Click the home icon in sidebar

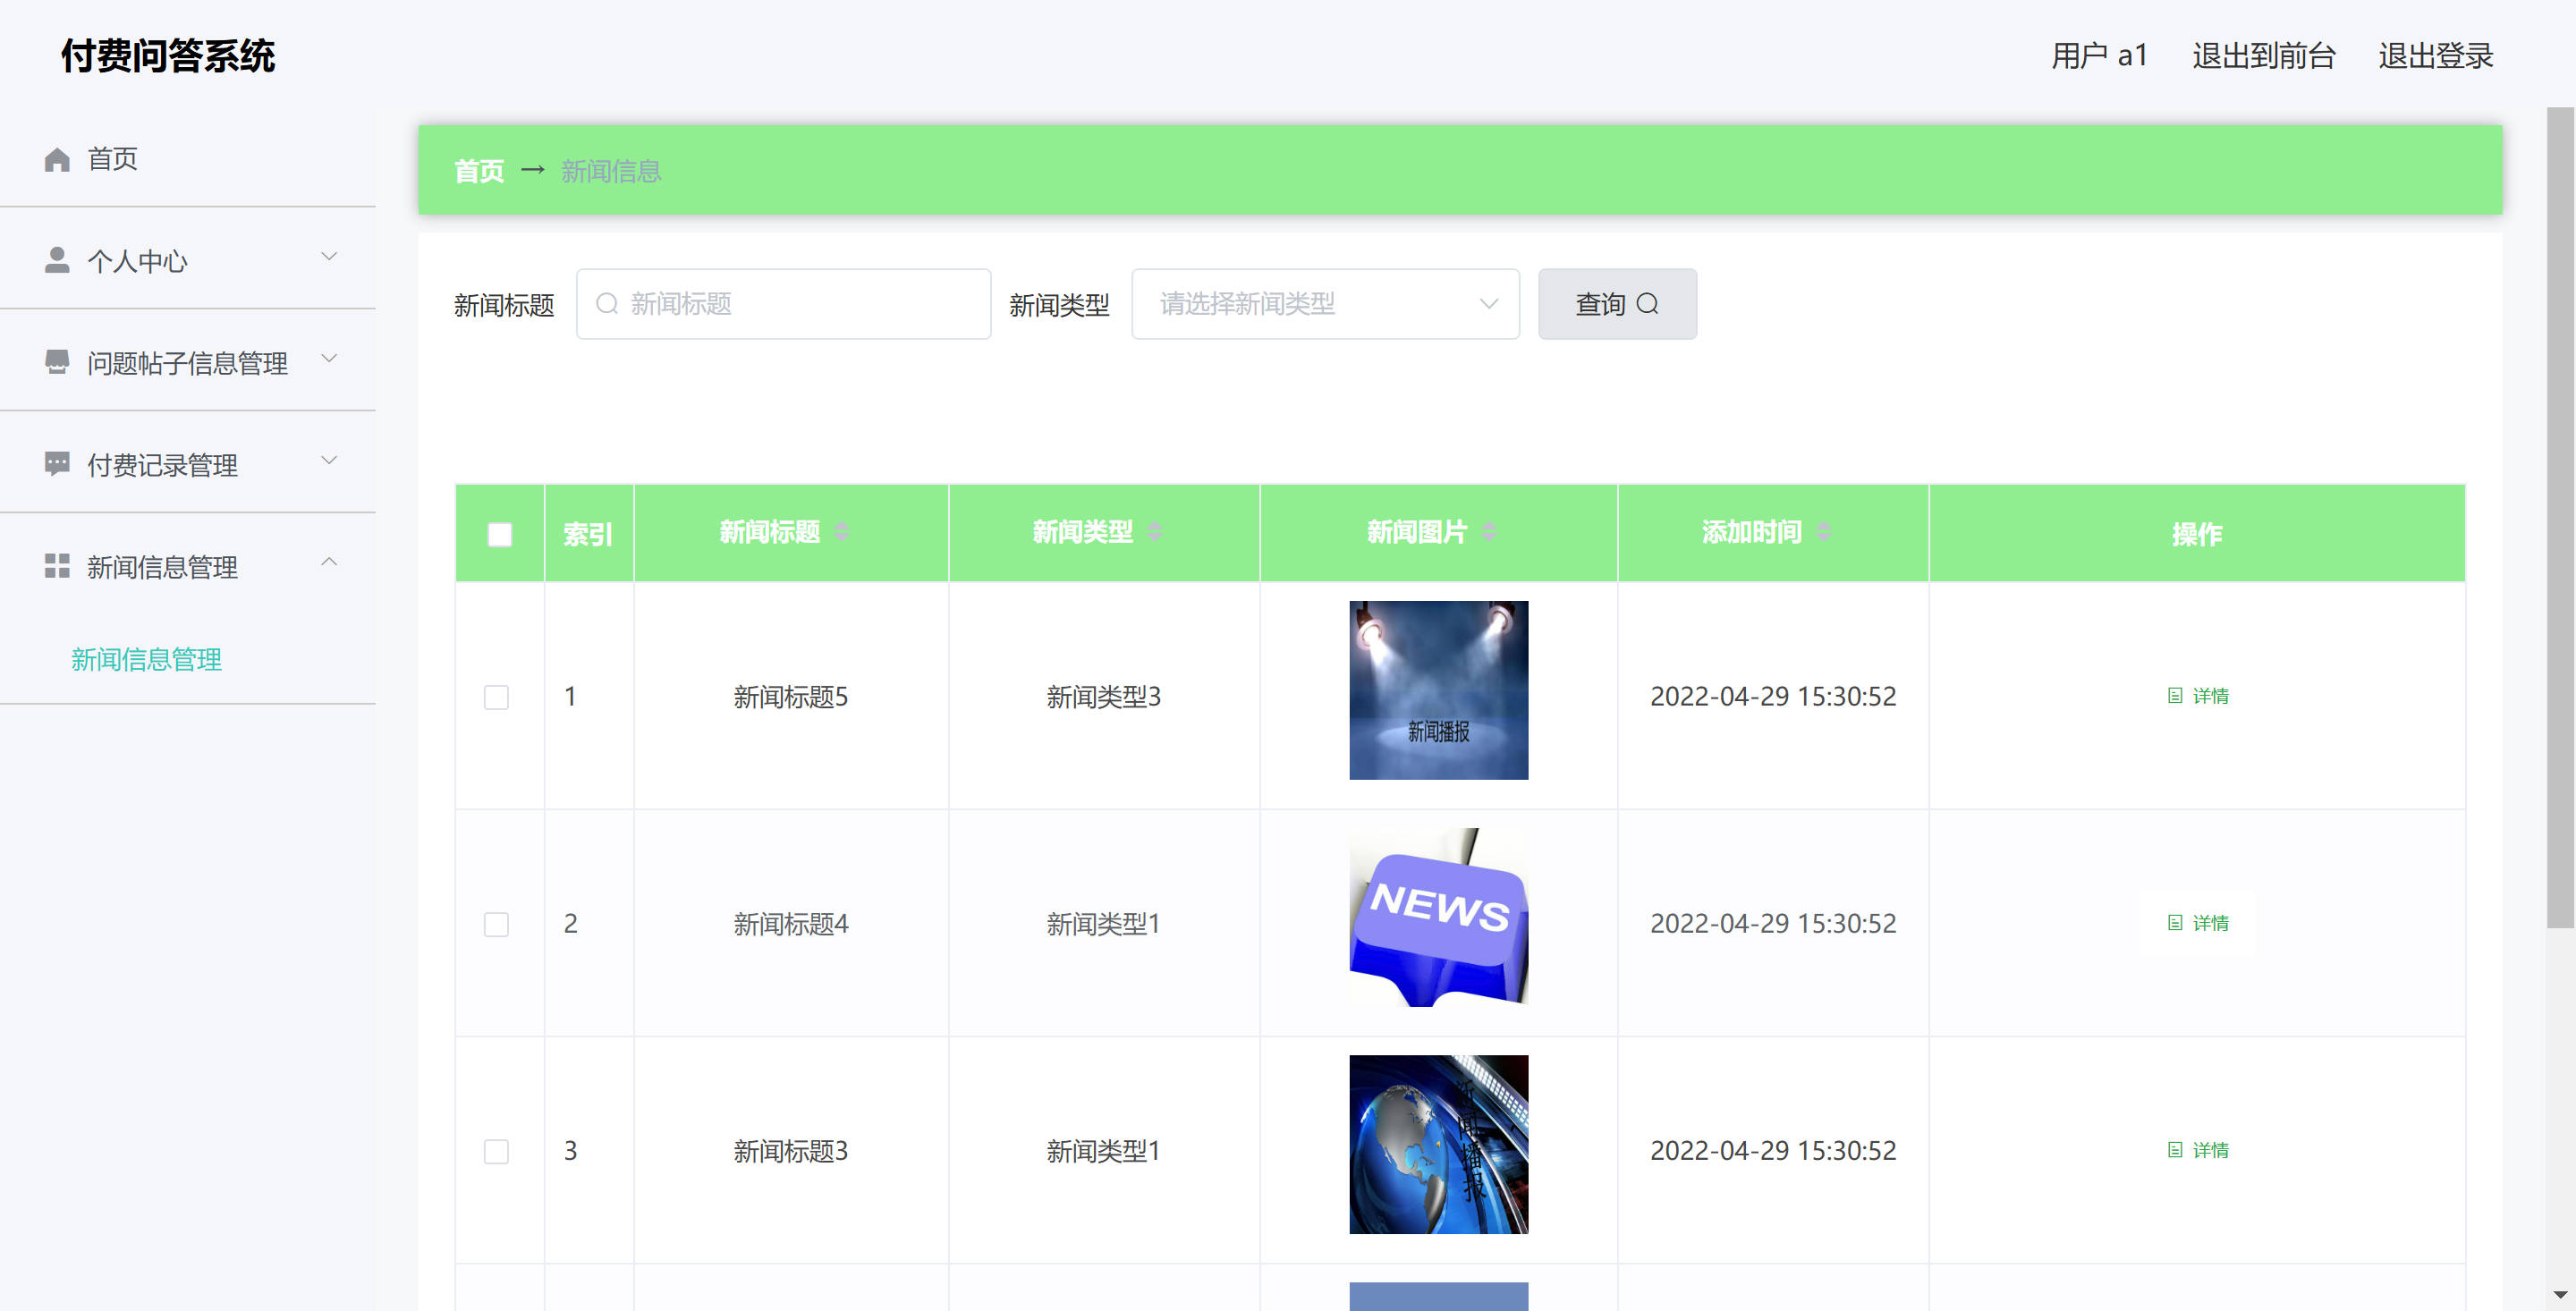(57, 159)
